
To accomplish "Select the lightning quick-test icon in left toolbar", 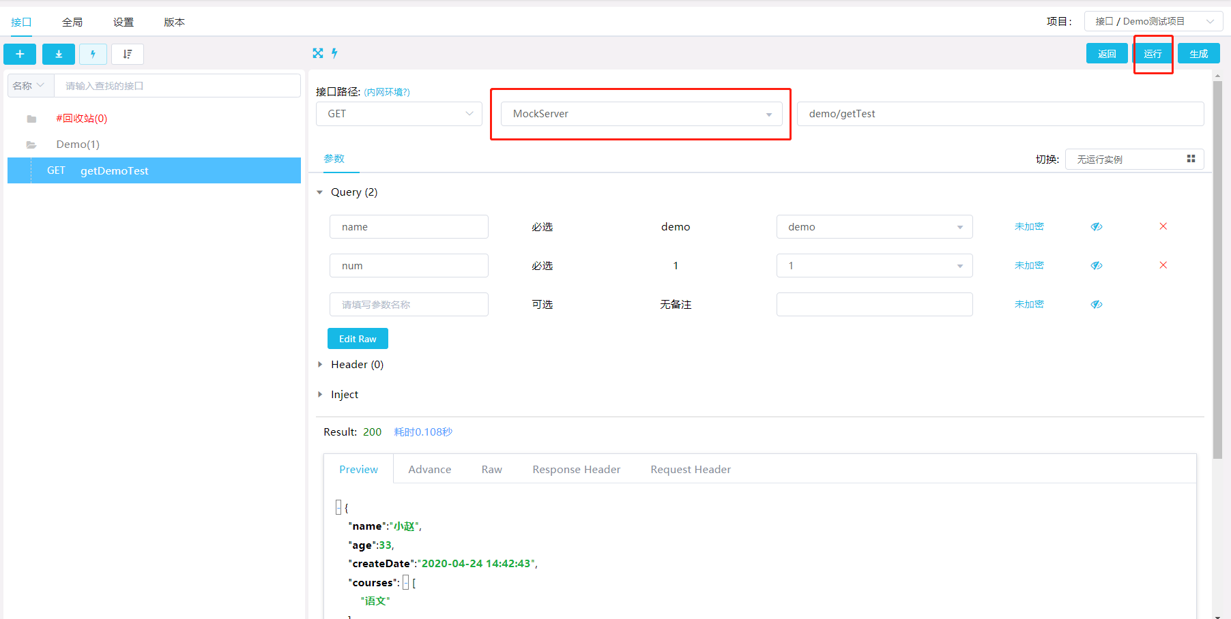I will [93, 54].
